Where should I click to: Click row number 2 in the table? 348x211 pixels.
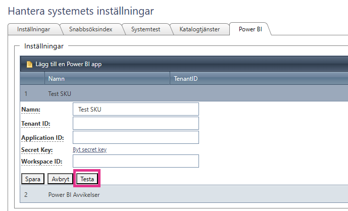26,194
